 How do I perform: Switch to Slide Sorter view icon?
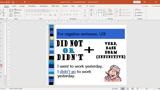pos(127,88)
